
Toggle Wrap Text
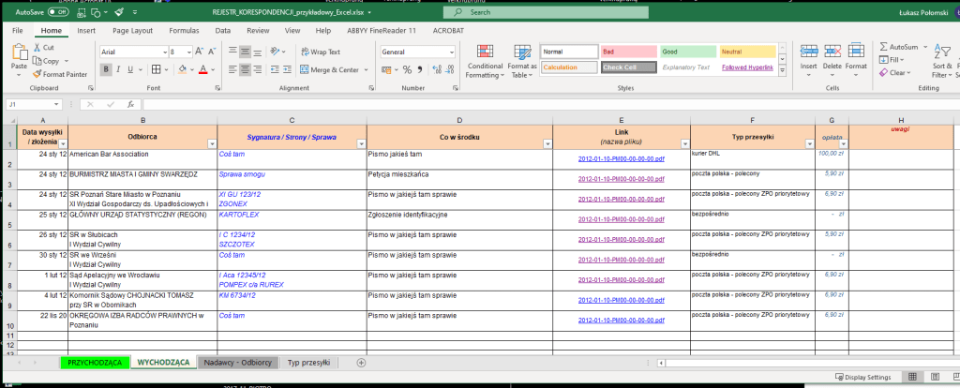tap(320, 52)
